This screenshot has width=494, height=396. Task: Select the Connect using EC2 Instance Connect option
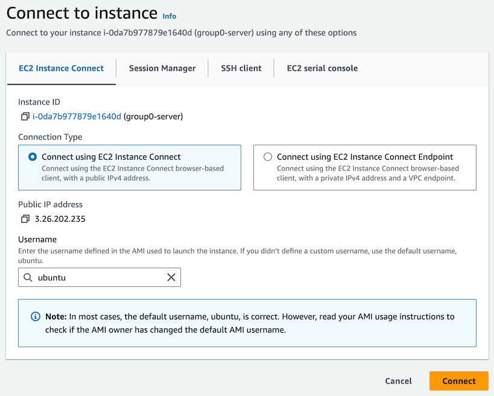pos(33,157)
